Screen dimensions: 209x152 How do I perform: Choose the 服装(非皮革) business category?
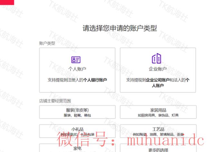(x=77, y=112)
